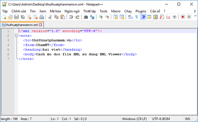
Task: Open Find dialog via binoculars icon
Action: (x=86, y=17)
